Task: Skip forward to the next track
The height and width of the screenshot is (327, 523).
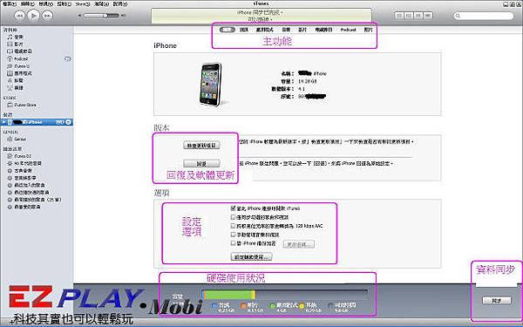Action: 47,16
